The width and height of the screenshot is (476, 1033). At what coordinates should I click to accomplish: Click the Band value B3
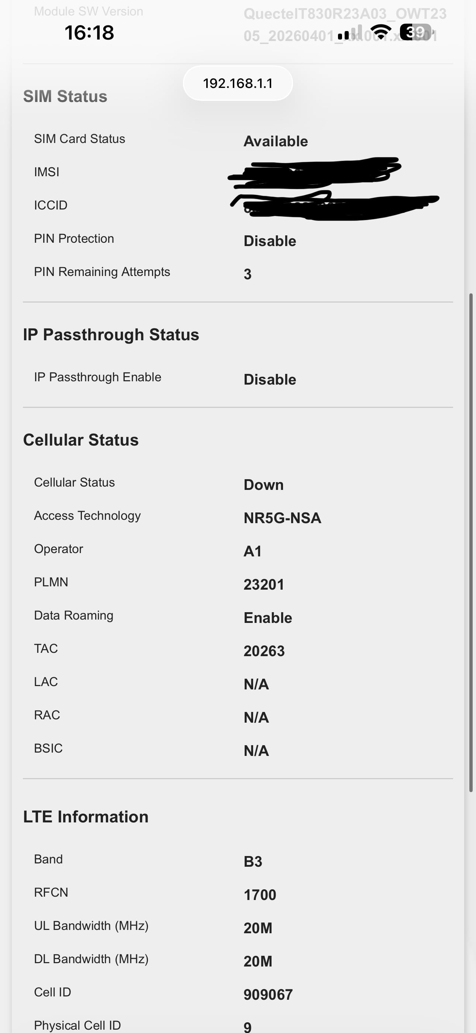coord(253,862)
